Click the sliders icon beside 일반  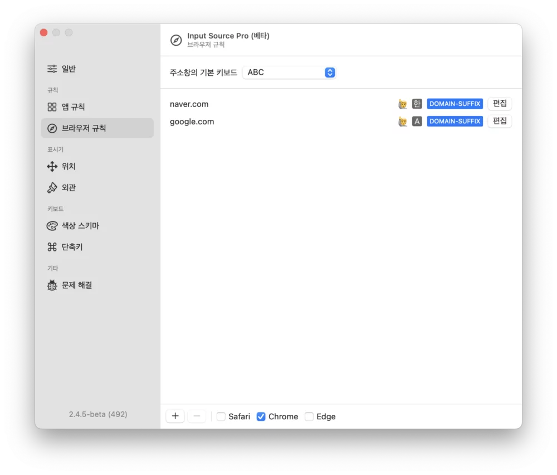point(52,69)
